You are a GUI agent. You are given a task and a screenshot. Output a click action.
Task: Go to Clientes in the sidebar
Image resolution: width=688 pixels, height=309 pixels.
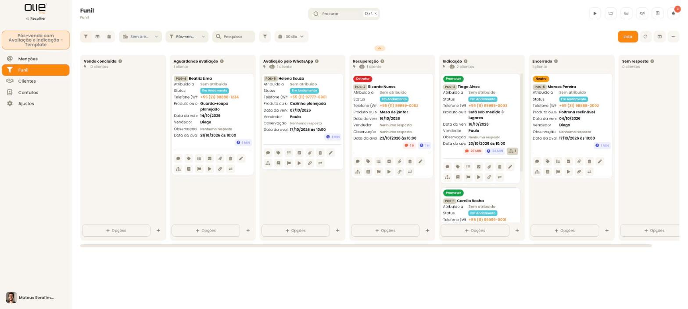pos(36,81)
